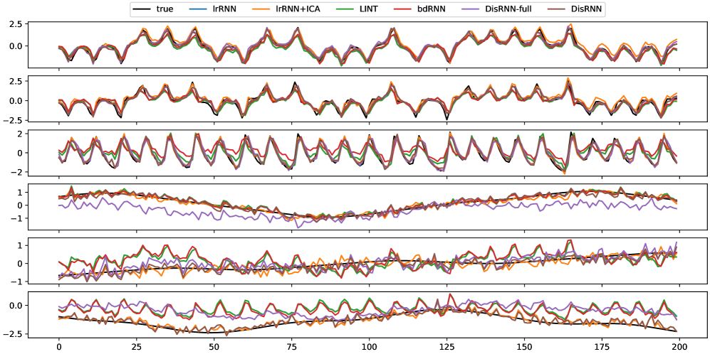
Task: Select the 'lrRNN' legend label
Action: coord(224,9)
